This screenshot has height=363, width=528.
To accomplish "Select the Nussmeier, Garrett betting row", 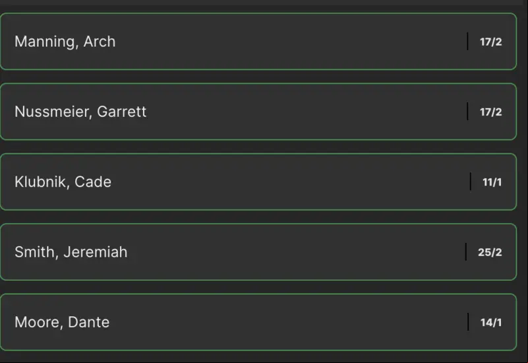I will point(258,112).
